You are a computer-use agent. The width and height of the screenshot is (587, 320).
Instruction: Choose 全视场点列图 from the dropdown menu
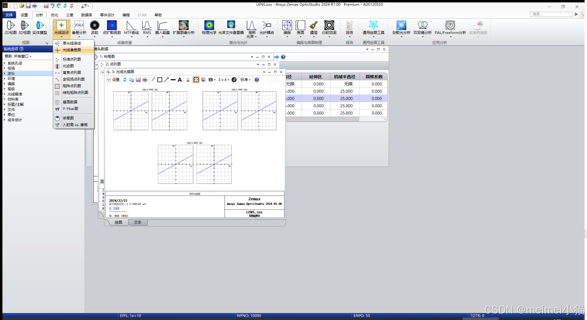74,79
